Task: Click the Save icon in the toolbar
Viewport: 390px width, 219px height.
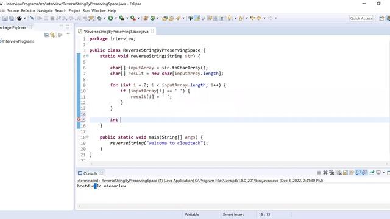Action: [x=5, y=18]
